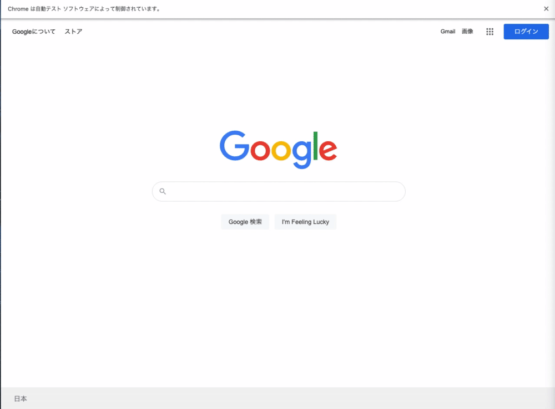Viewport: 555px width, 409px height.
Task: Click the blue capital G of the Google logo
Action: pyautogui.click(x=235, y=145)
